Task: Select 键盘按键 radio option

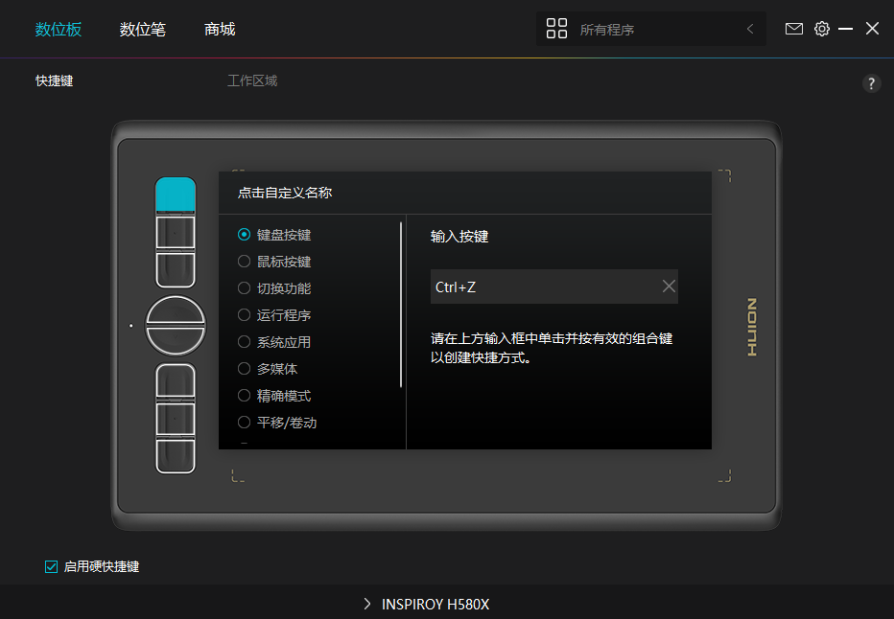Action: (244, 235)
